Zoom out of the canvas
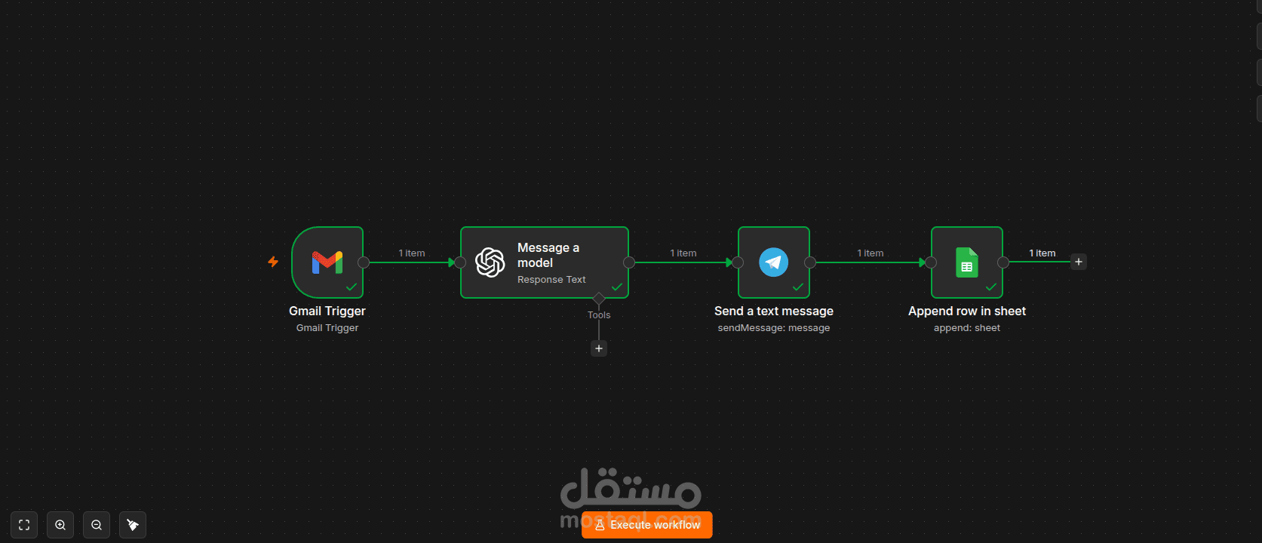This screenshot has width=1262, height=543. click(x=97, y=525)
